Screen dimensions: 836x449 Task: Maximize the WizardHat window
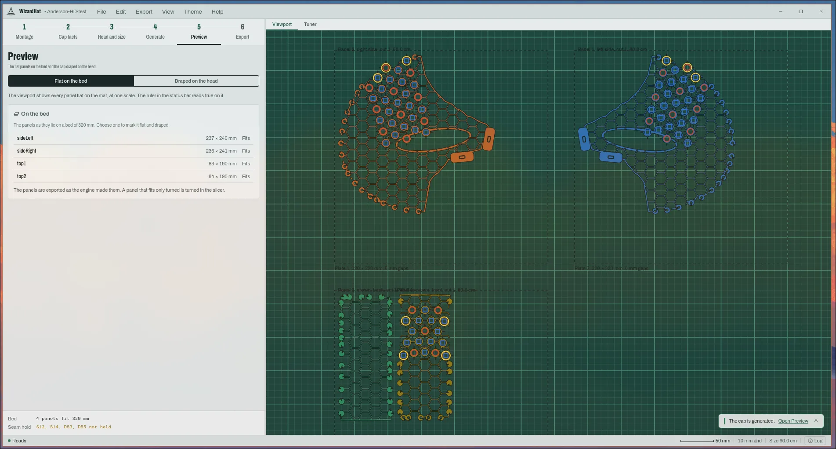[800, 11]
